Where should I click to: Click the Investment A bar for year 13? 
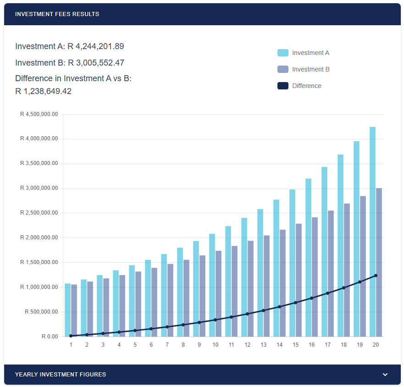pos(260,273)
